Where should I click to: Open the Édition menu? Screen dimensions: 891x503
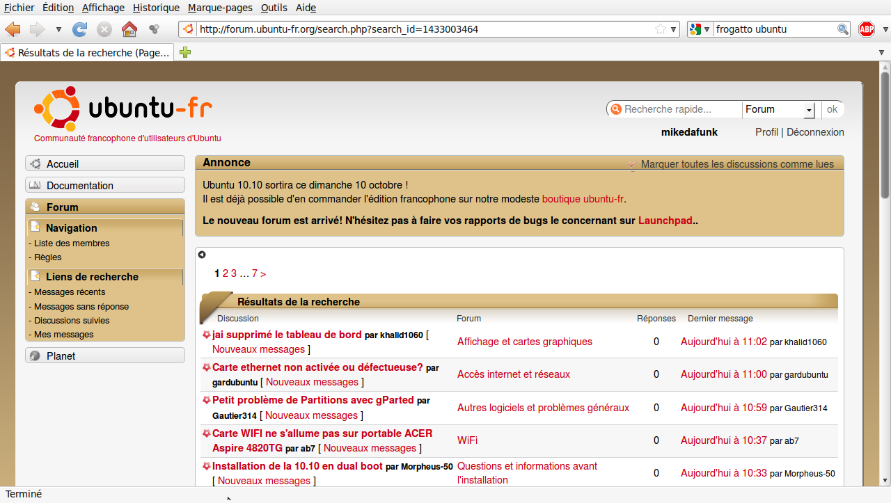pyautogui.click(x=58, y=8)
